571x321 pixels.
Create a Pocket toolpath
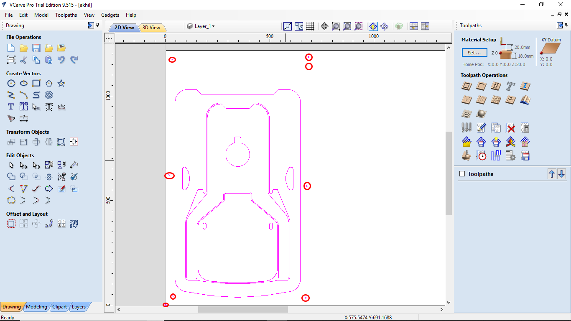482,86
